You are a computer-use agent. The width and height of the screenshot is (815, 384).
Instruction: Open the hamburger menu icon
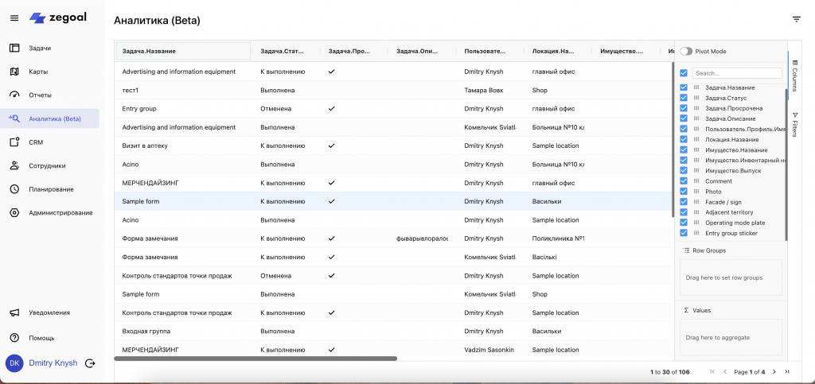14,17
